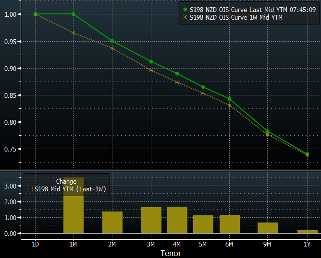Click the 9M change bar
Image resolution: width=321 pixels, height=258 pixels.
click(x=268, y=228)
